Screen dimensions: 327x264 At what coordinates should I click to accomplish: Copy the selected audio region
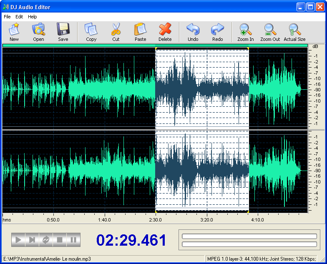tap(91, 32)
